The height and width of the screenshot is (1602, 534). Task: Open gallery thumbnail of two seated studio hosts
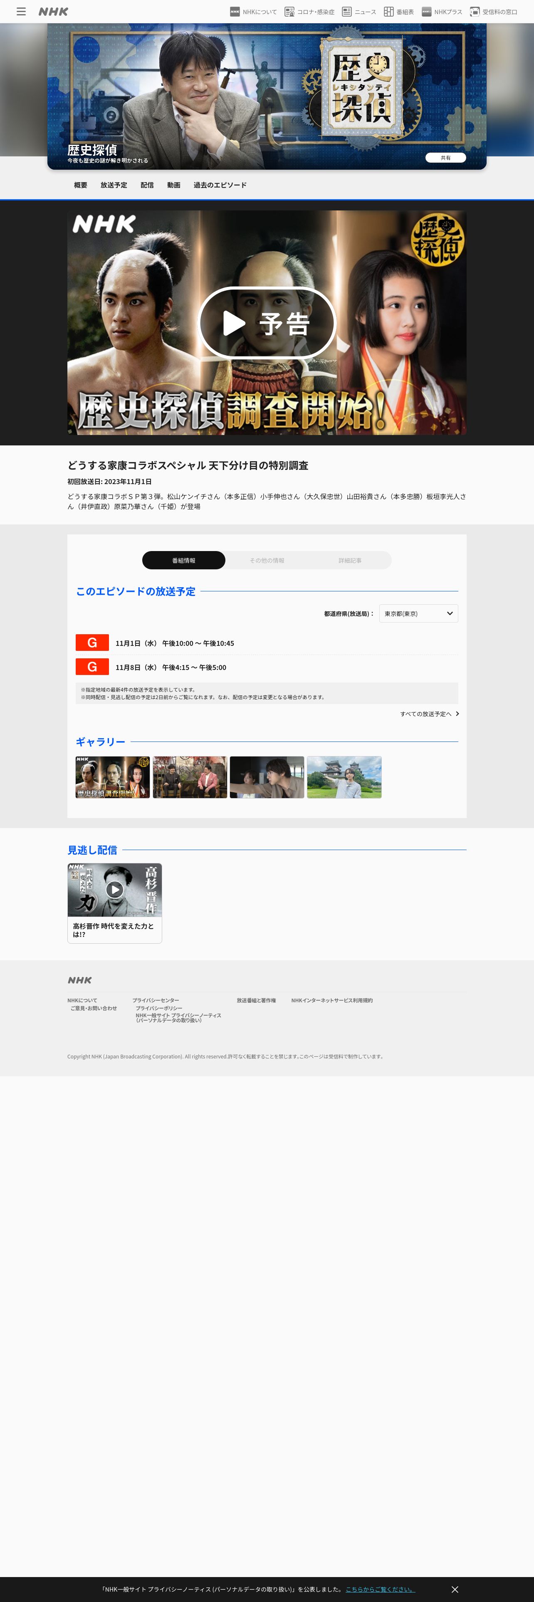(x=190, y=777)
